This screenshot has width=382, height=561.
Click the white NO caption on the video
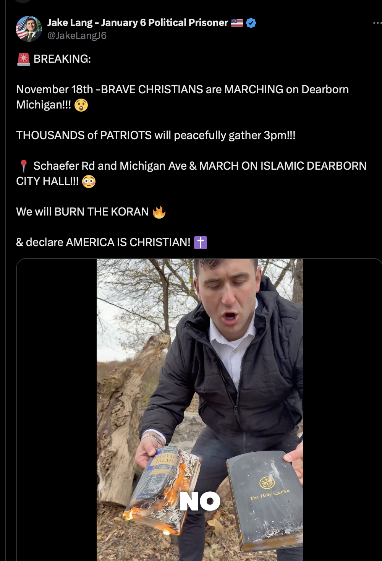click(200, 501)
